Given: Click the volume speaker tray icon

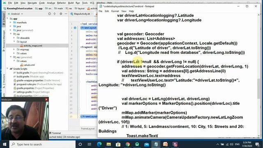Looking at the screenshot, I should click(x=232, y=144).
